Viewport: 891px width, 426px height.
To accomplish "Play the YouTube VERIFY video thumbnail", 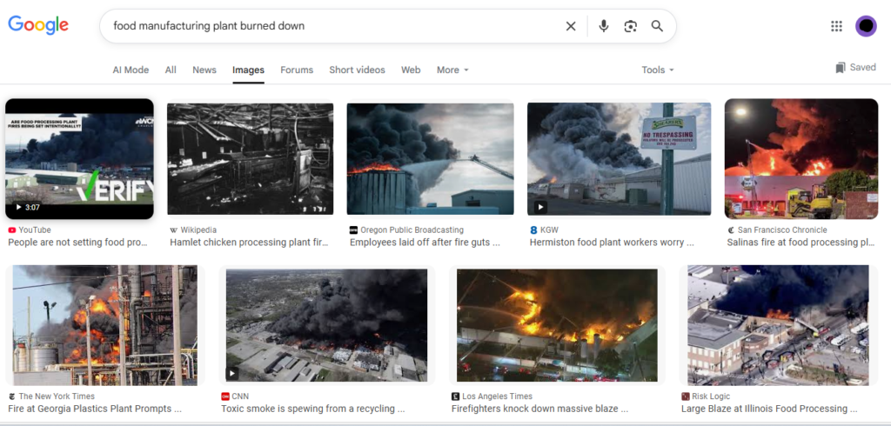I will pyautogui.click(x=79, y=158).
